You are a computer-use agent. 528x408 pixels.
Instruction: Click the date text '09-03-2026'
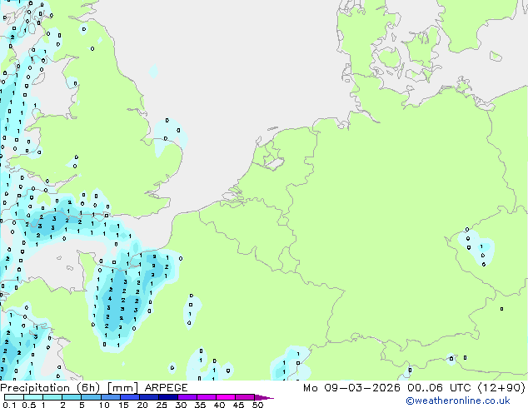(x=362, y=388)
